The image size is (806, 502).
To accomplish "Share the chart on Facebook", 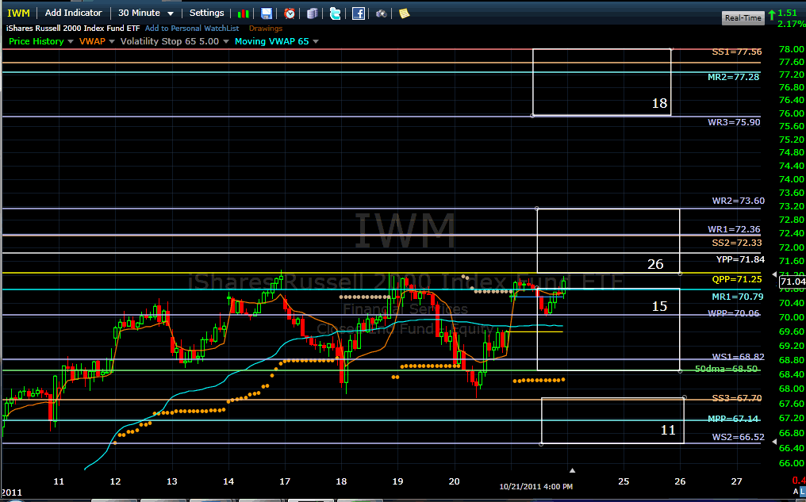I will tap(359, 13).
